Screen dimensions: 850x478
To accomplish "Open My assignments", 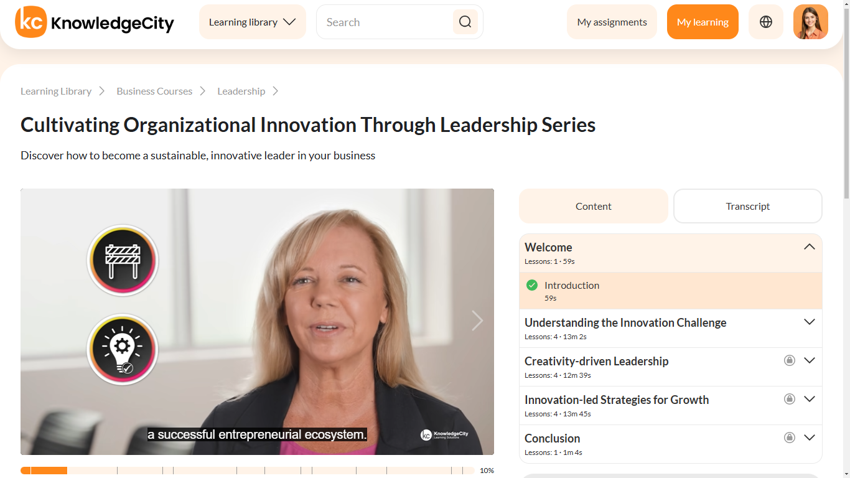I will tap(612, 22).
